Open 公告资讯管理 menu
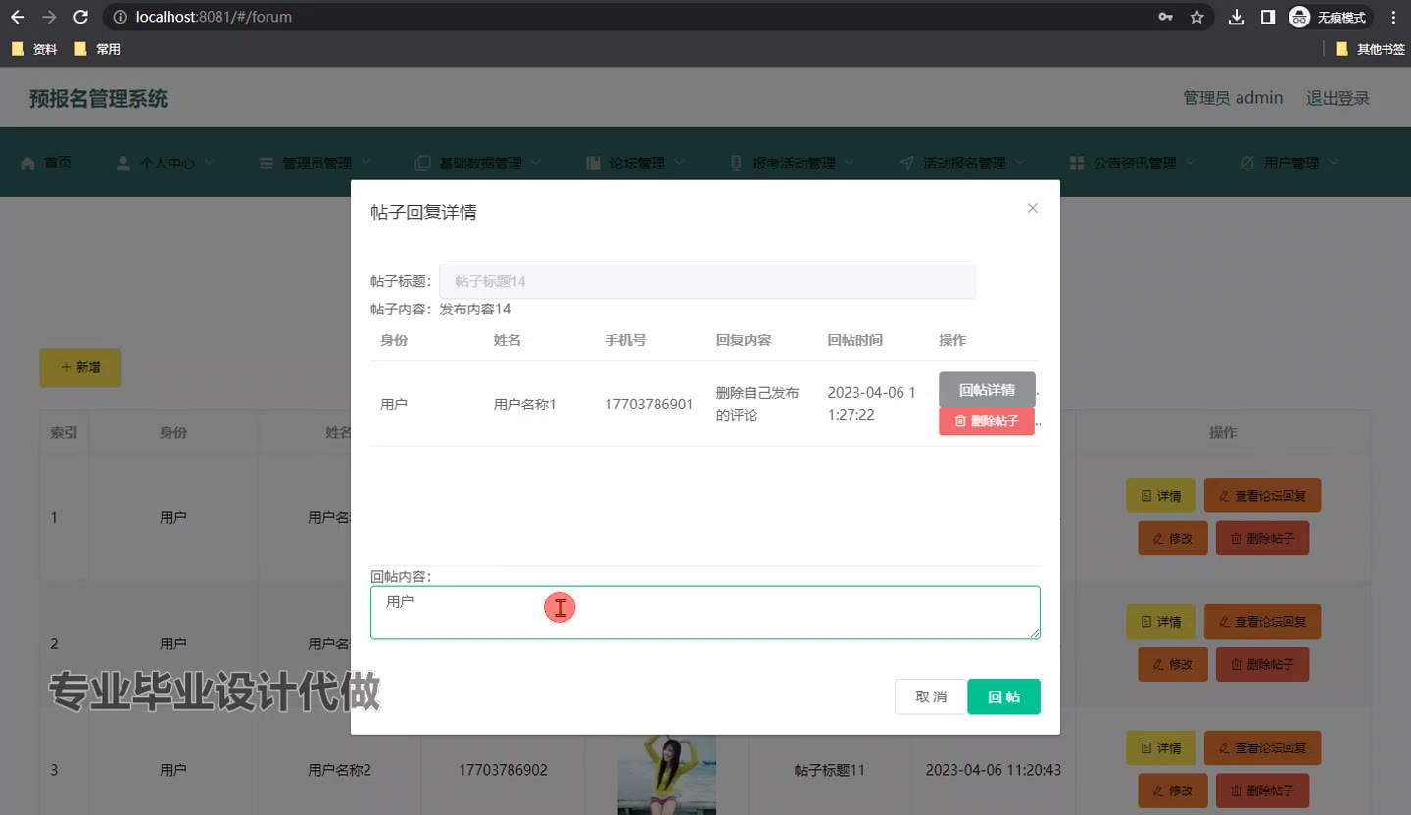1411x815 pixels. tap(1133, 163)
